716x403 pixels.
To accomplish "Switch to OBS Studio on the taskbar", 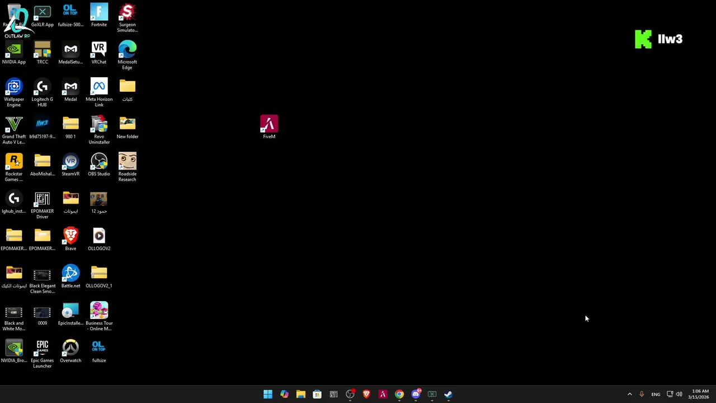I will pyautogui.click(x=350, y=394).
